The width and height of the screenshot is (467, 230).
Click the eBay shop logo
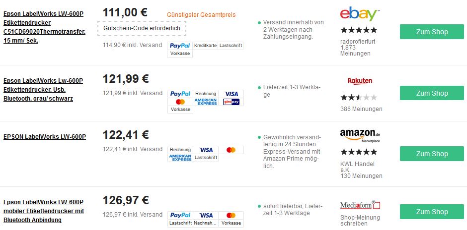[x=360, y=14]
